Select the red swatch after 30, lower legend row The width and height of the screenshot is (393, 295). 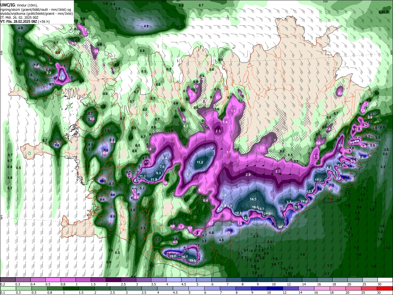[x=385, y=289]
